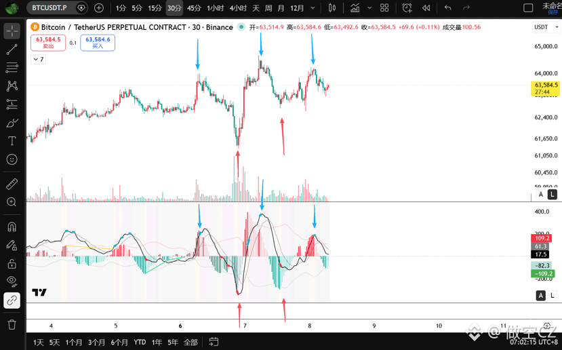Redo the last chart action

(x=466, y=8)
